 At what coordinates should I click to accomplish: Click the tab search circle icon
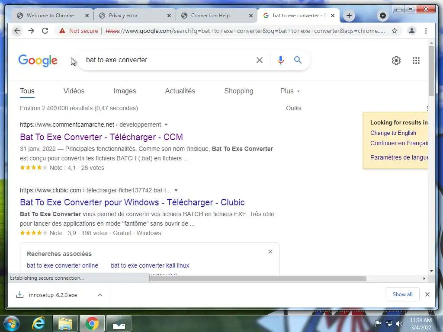click(383, 16)
